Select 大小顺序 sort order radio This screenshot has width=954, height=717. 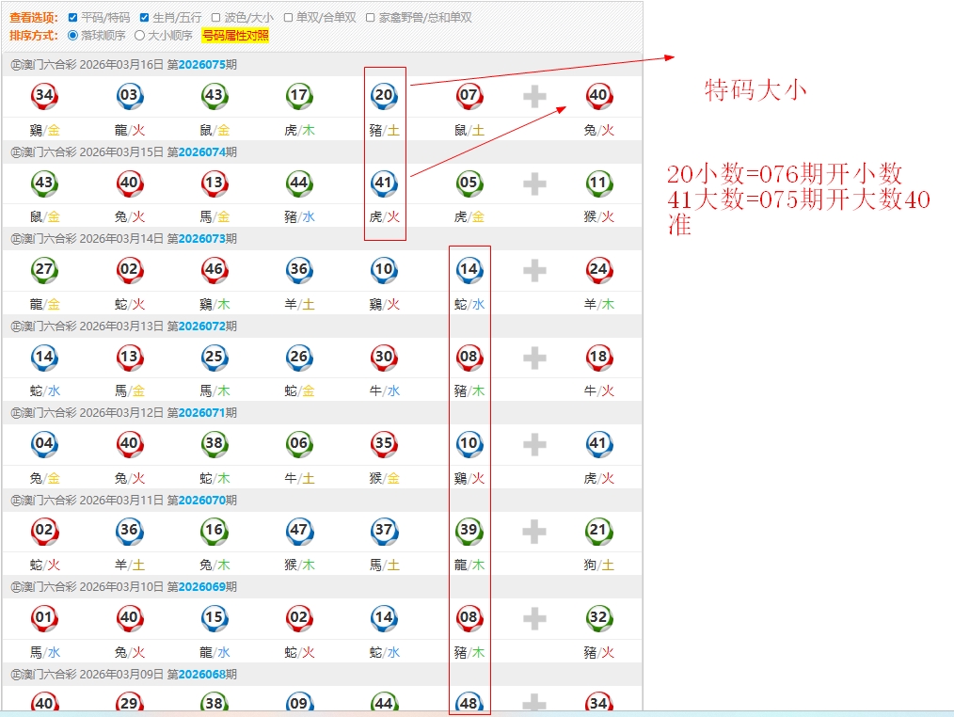coord(140,36)
